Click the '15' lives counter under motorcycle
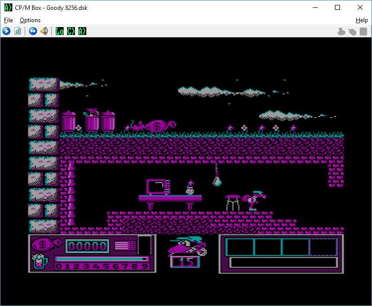The height and width of the screenshot is (306, 372). tap(185, 262)
